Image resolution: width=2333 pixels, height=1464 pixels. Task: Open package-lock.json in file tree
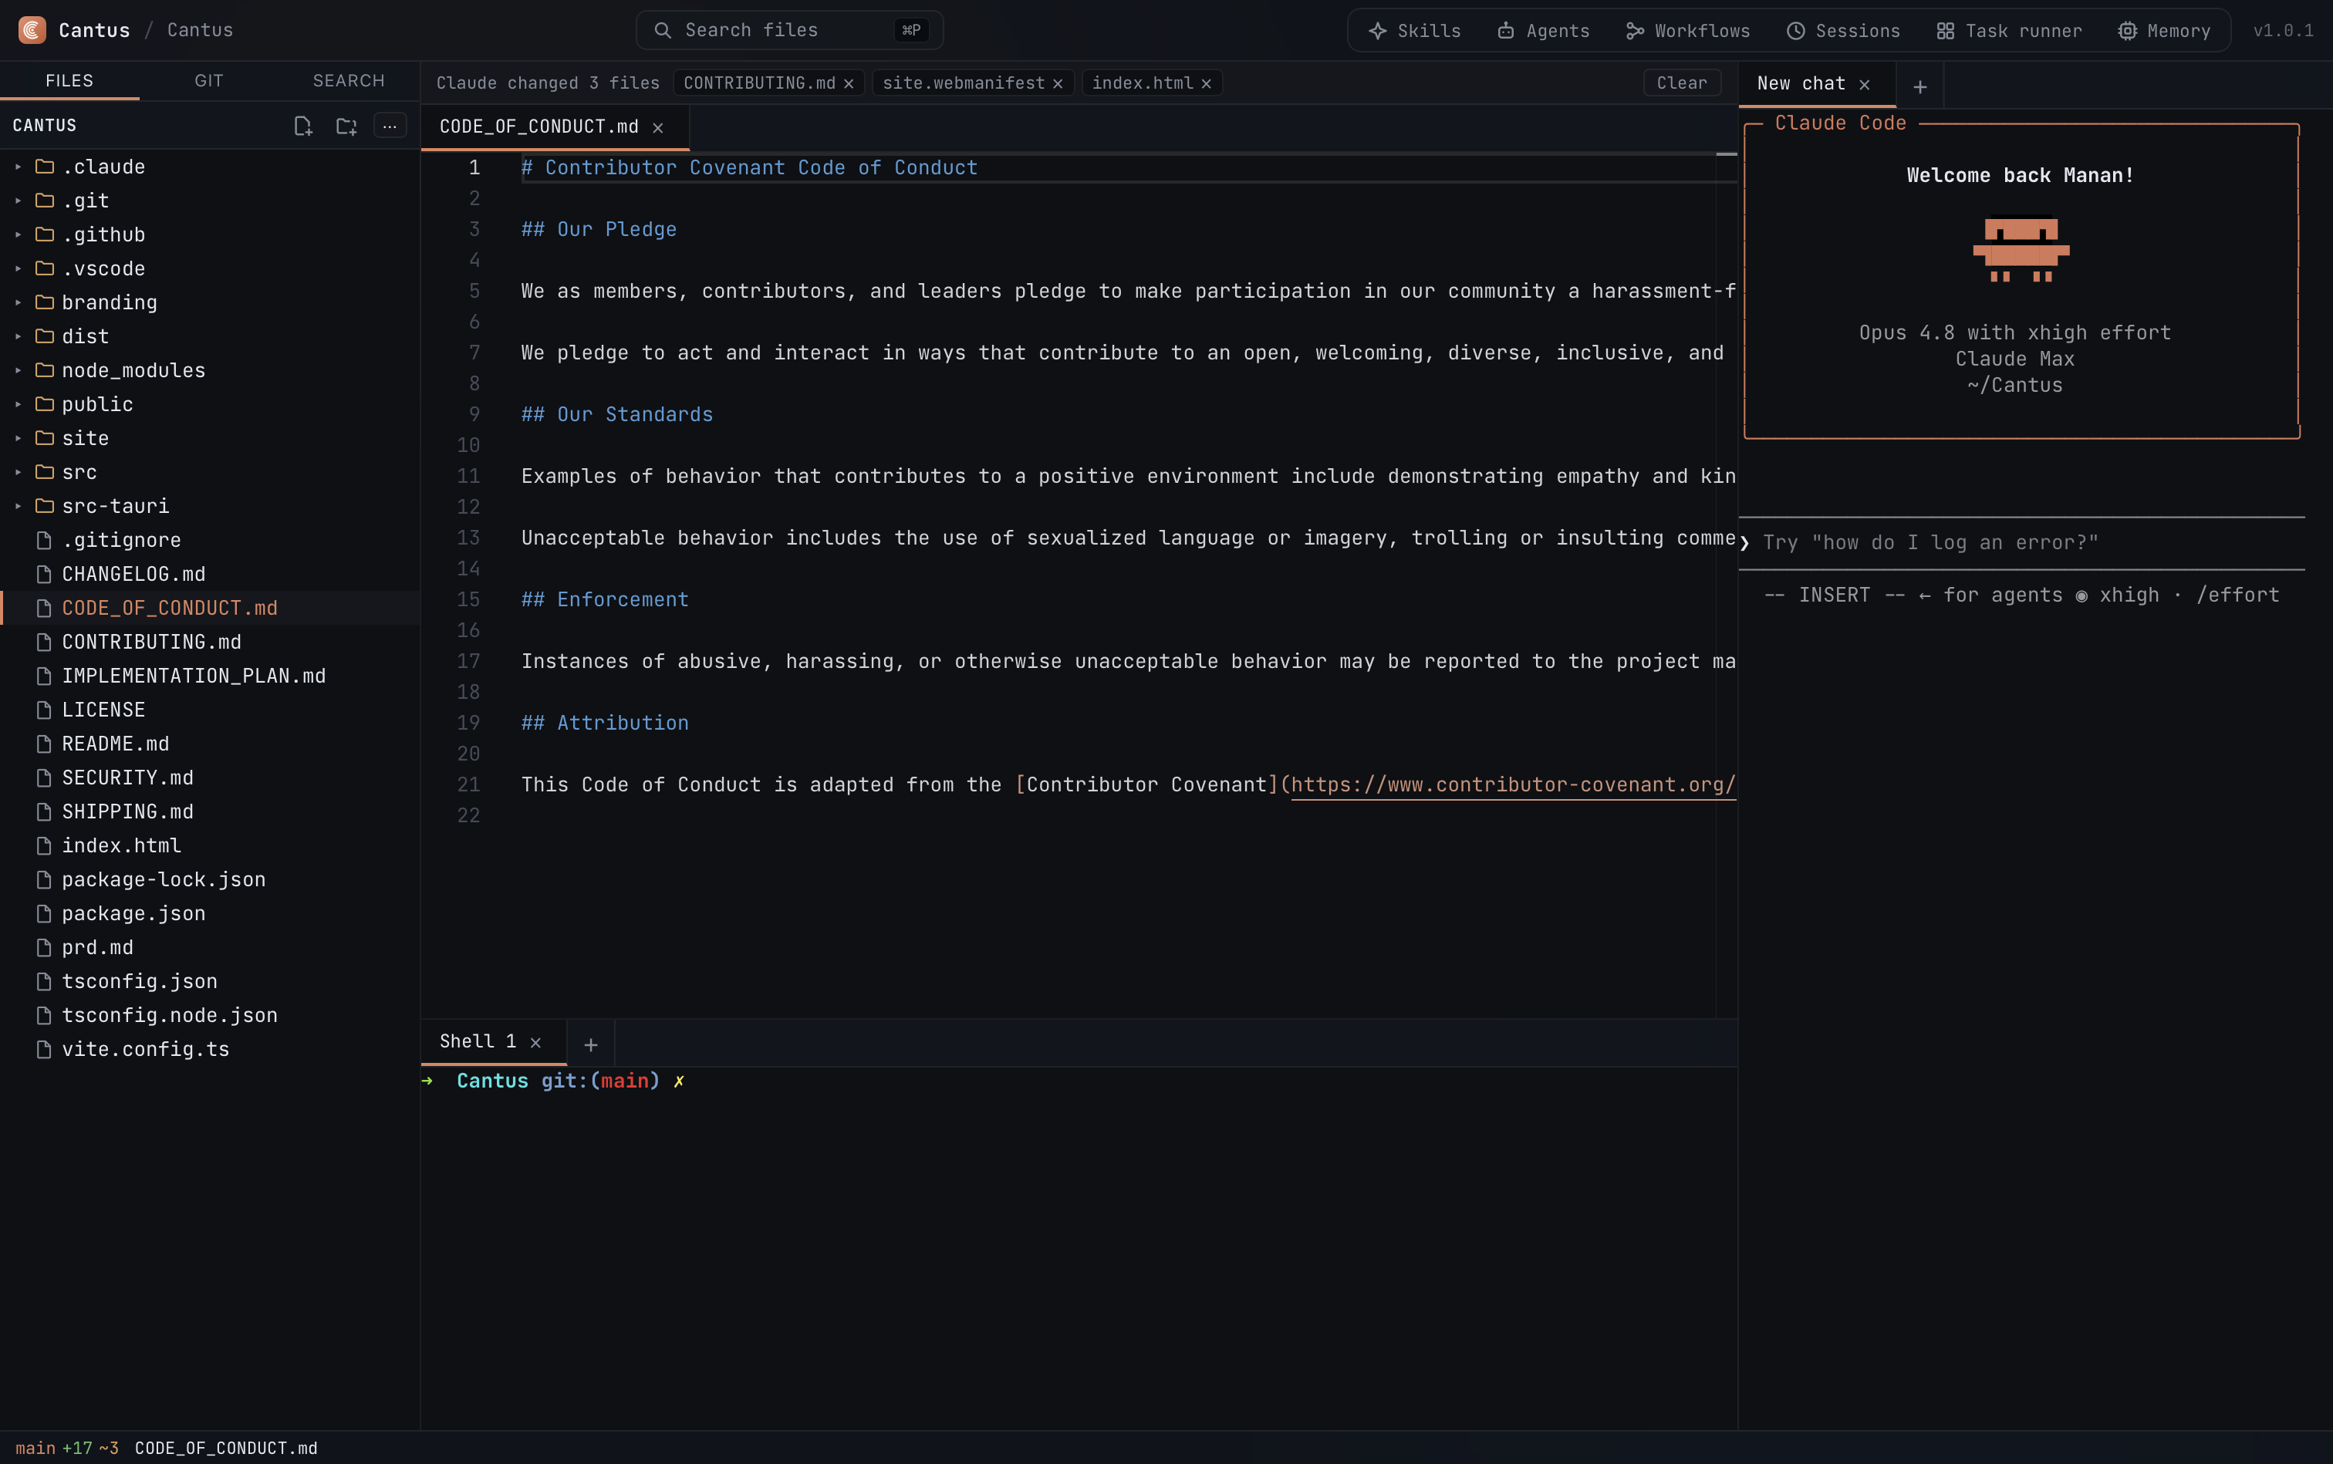click(209, 879)
